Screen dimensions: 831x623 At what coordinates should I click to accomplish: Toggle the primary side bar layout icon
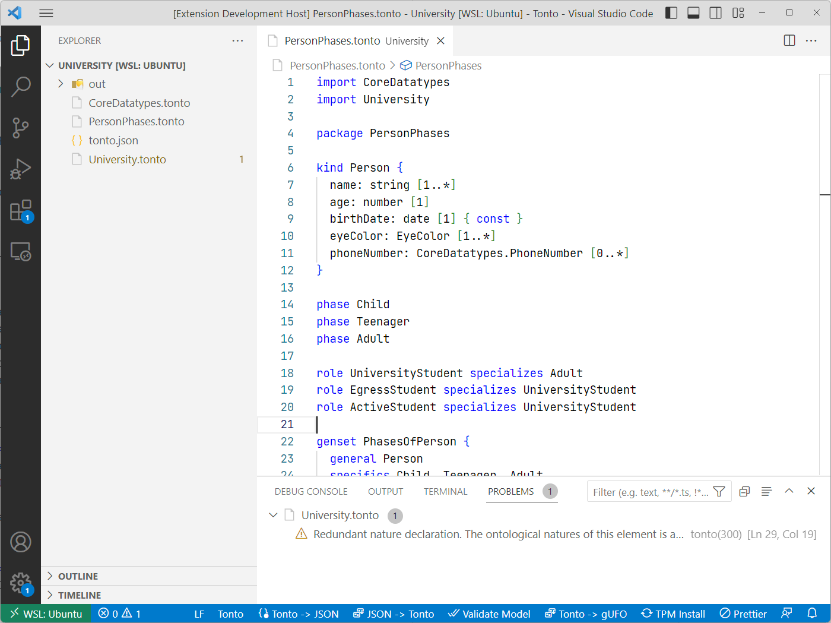pyautogui.click(x=671, y=13)
